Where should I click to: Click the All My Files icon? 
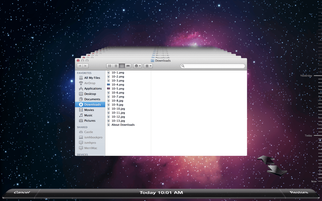81,78
